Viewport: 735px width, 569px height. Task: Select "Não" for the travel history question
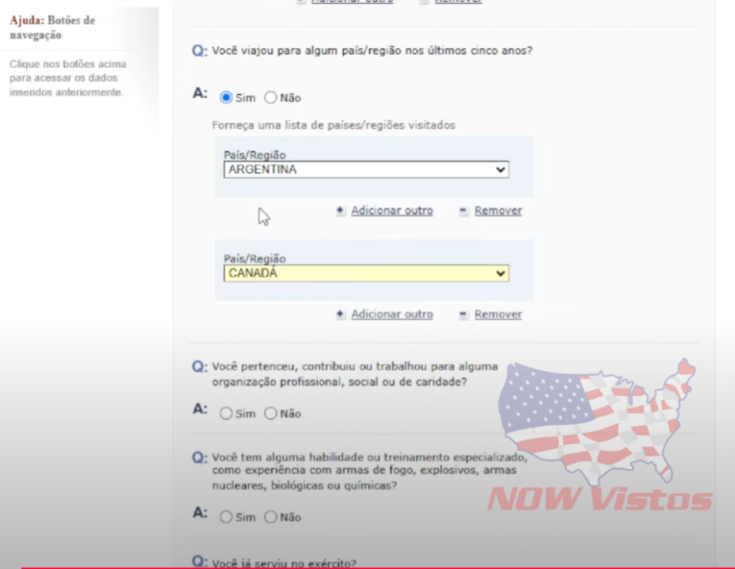(x=270, y=97)
